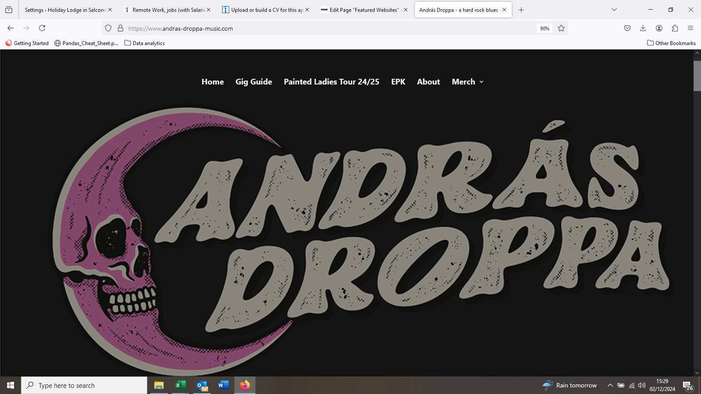Click the page vertical scrollbar thumb
Screen dimensions: 701x394
pyautogui.click(x=697, y=76)
